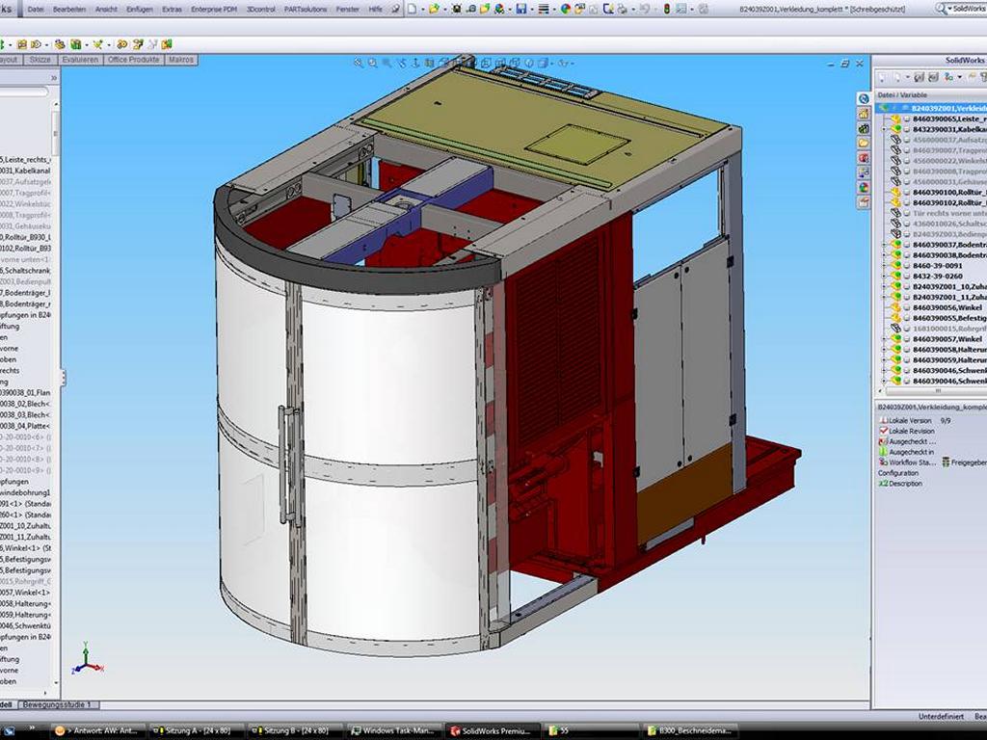Image resolution: width=987 pixels, height=740 pixels.
Task: Open Antwort: AW taskbar button
Action: click(x=97, y=730)
